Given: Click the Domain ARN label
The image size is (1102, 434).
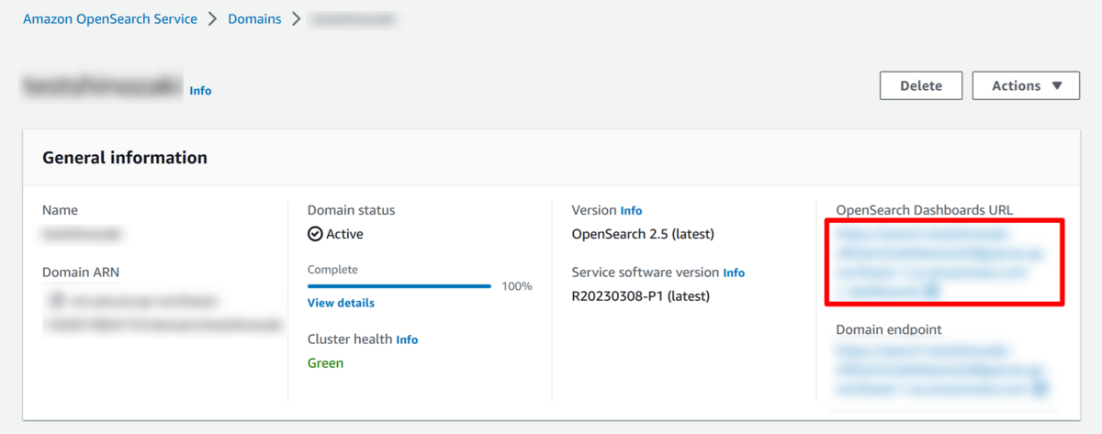Looking at the screenshot, I should tap(81, 273).
